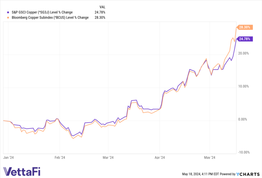Image resolution: width=262 pixels, height=178 pixels.
Task: Click the 0.00% y-axis label
Action: pos(244,119)
